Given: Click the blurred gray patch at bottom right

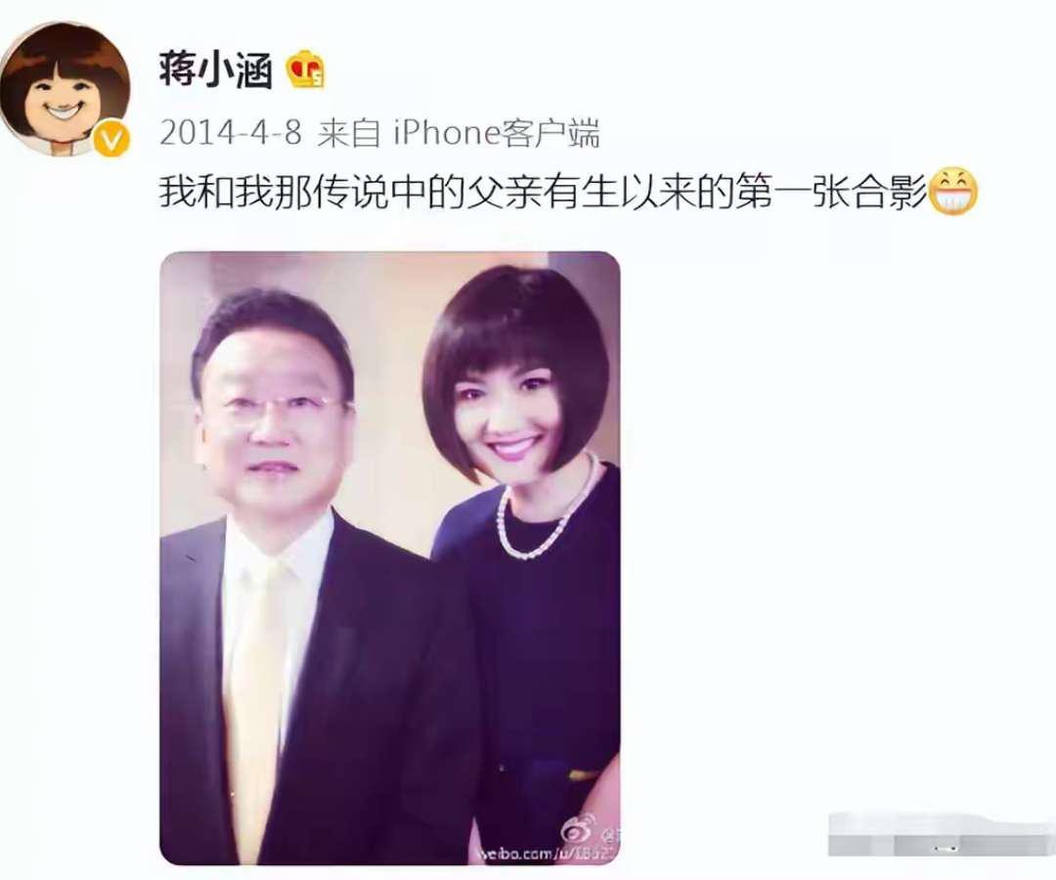Looking at the screenshot, I should pyautogui.click(x=942, y=834).
